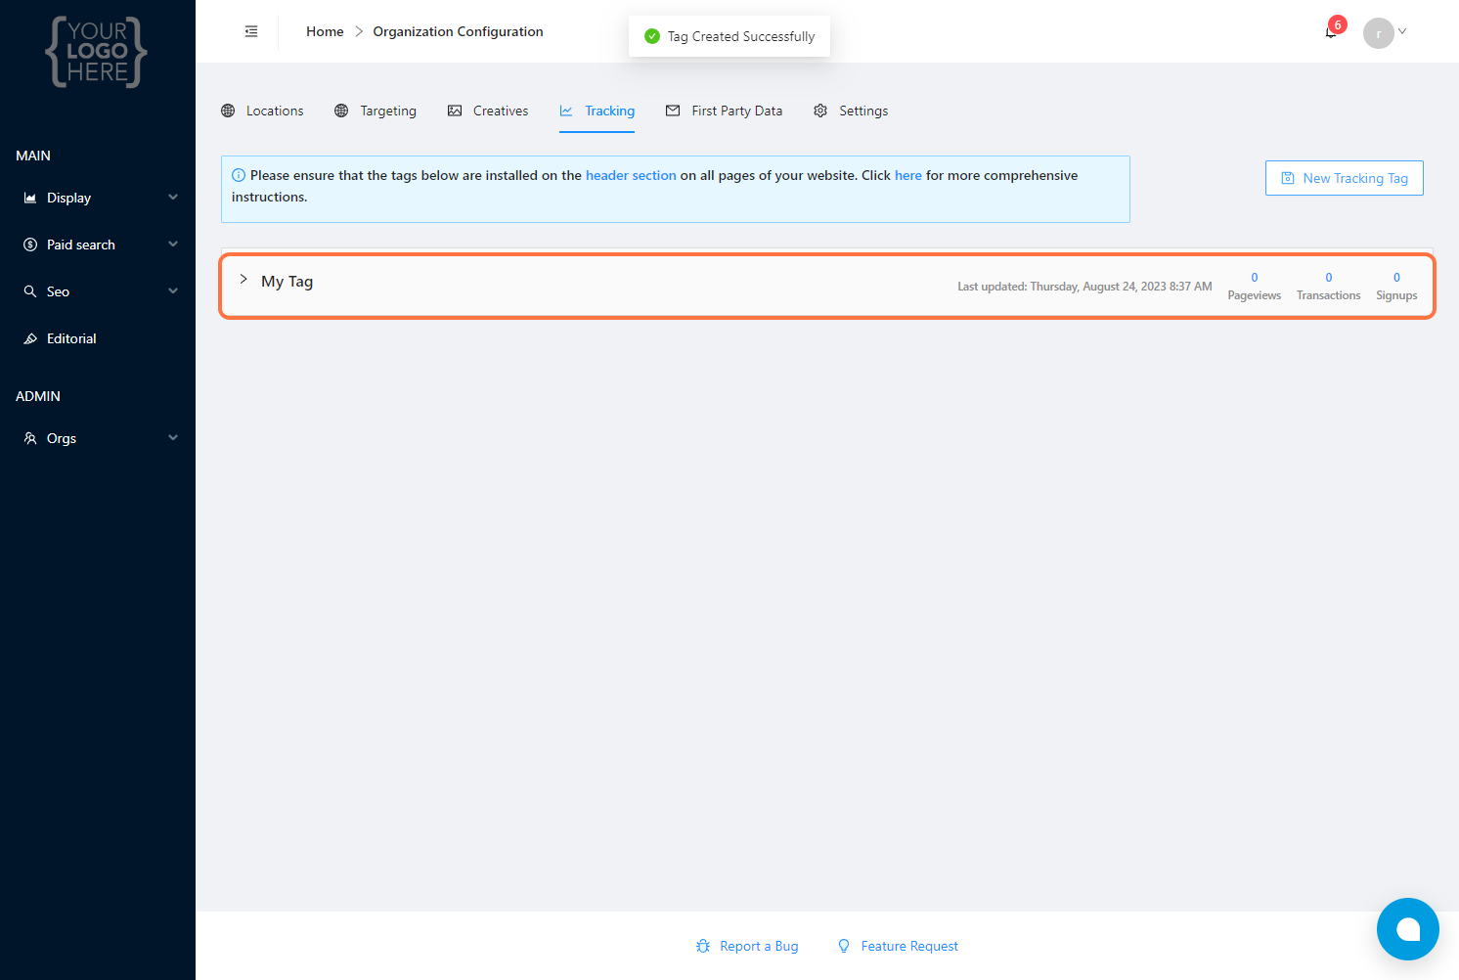
Task: Switch to the Creatives tab
Action: click(488, 111)
